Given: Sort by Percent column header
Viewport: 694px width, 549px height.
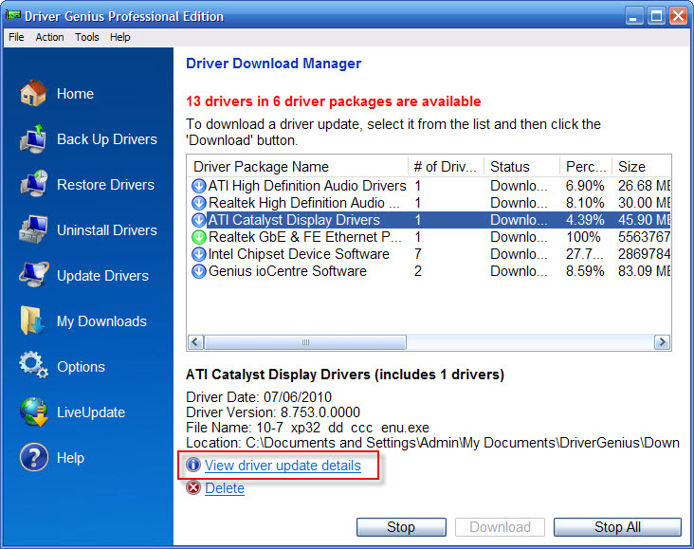Looking at the screenshot, I should point(586,167).
